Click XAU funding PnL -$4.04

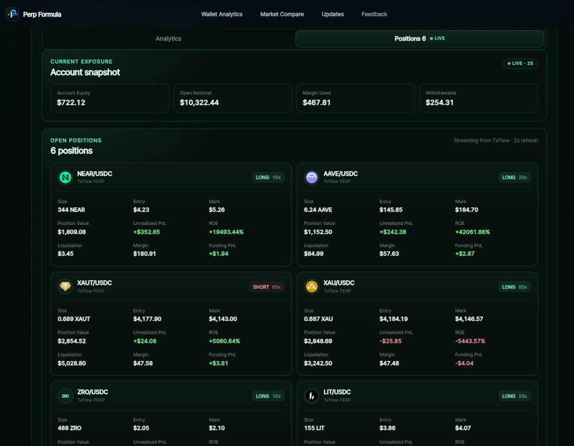coord(464,363)
